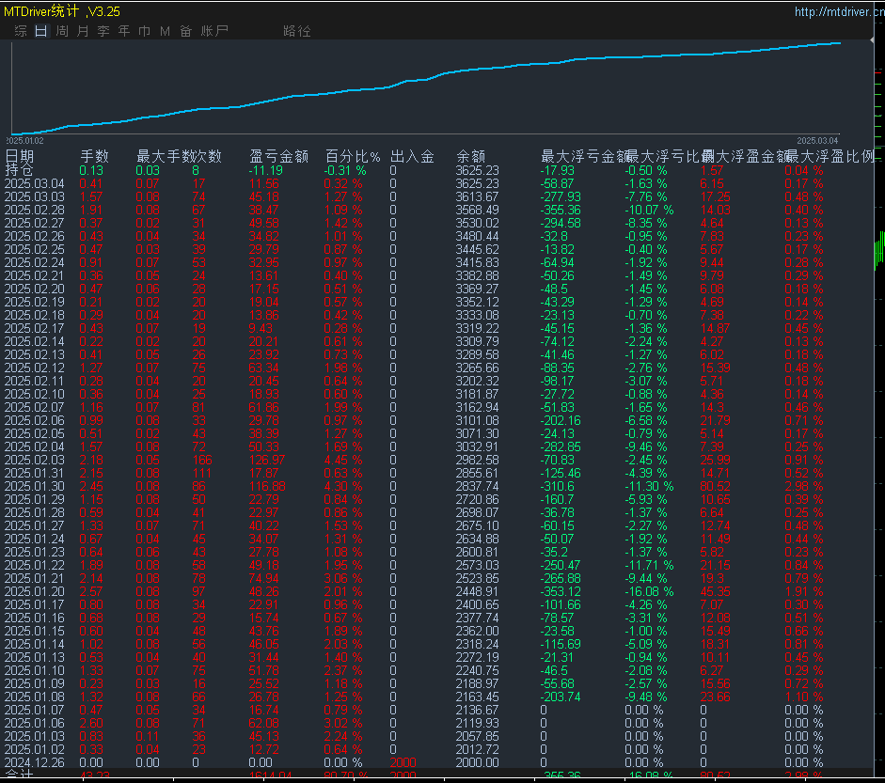Viewport: 885px width, 783px height.
Task: Click profit value 126.97
Action: click(267, 461)
